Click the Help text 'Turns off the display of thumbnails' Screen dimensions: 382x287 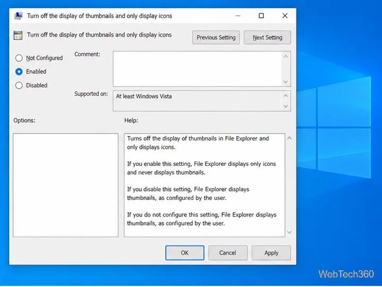172,138
